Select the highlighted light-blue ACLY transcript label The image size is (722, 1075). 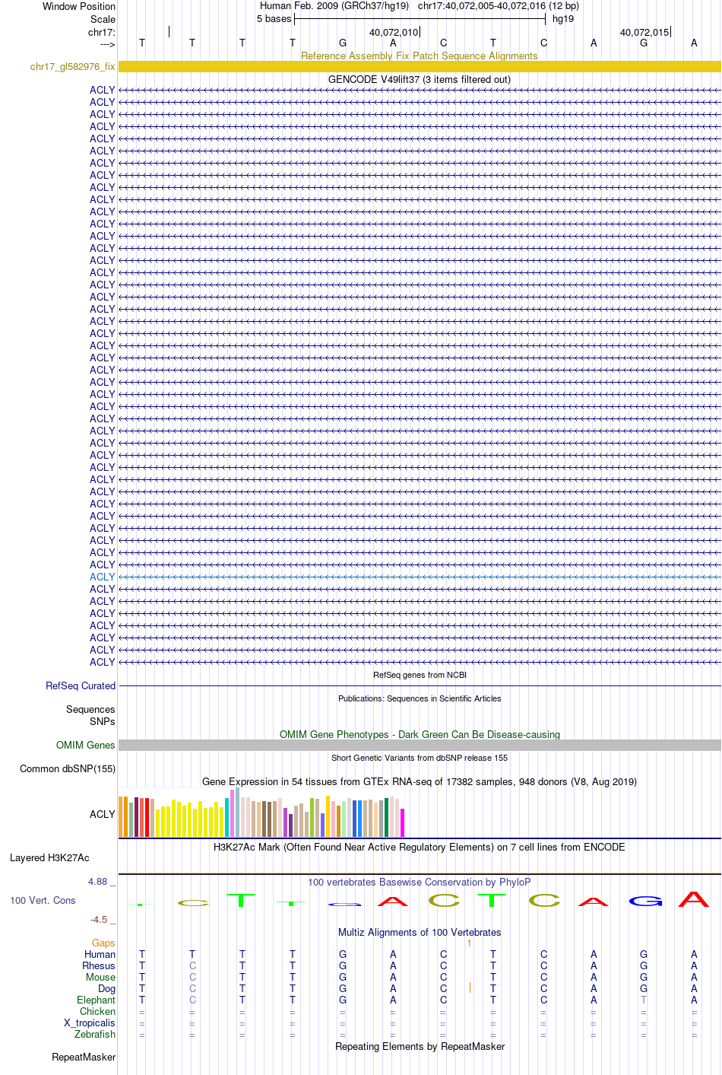point(103,577)
